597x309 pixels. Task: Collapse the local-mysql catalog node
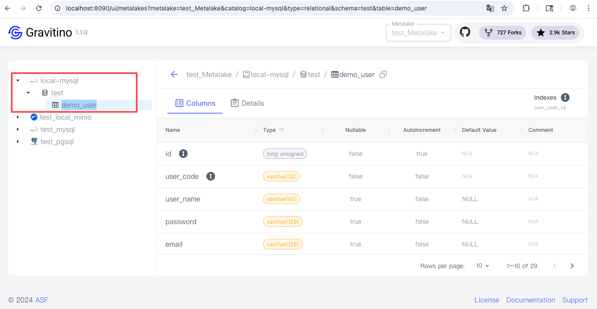tap(18, 81)
